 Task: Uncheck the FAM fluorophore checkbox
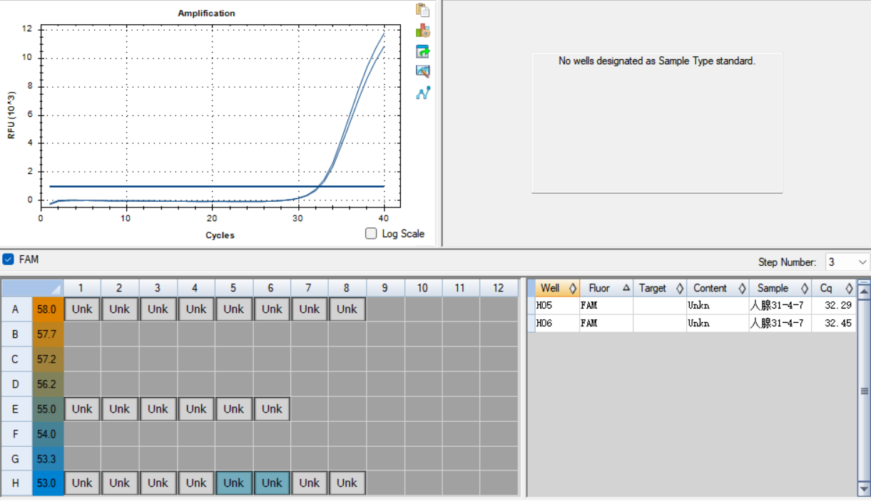pos(9,259)
